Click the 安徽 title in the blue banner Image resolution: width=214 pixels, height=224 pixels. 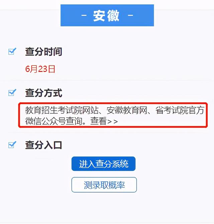click(x=106, y=15)
